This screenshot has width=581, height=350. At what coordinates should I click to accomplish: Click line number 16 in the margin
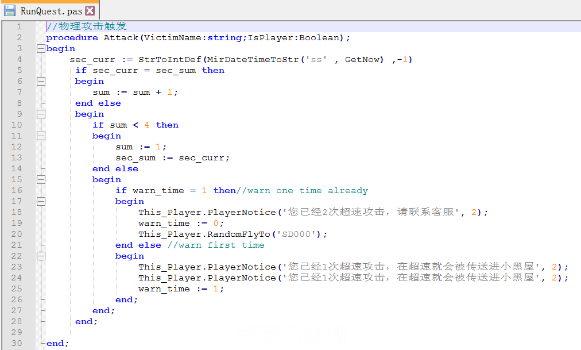point(17,190)
